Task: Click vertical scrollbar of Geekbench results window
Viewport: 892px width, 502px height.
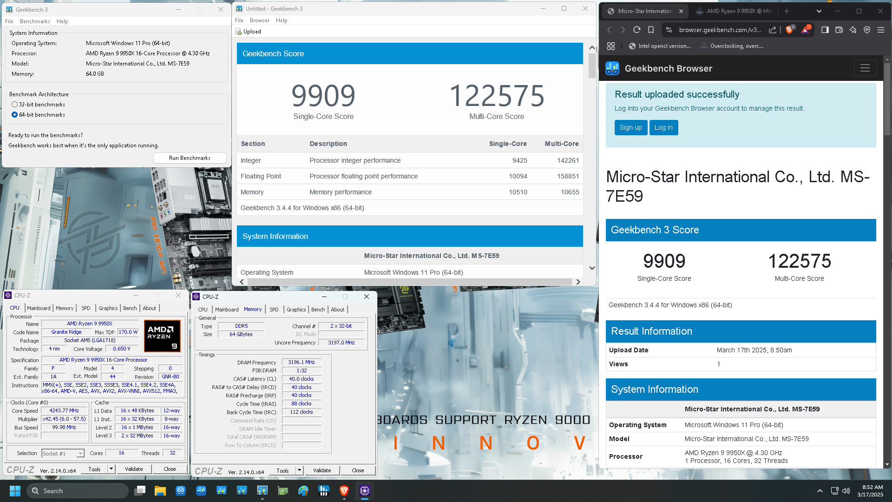Action: [x=592, y=66]
